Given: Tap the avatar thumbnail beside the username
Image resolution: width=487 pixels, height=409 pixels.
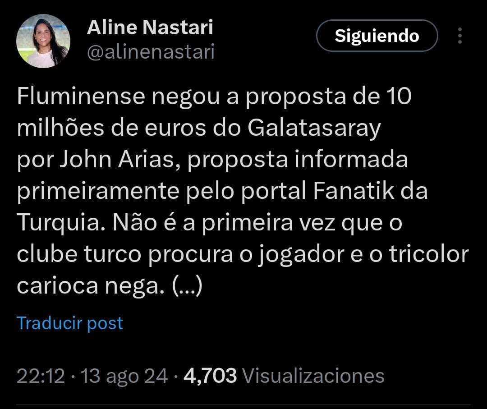Looking at the screenshot, I should [x=43, y=40].
